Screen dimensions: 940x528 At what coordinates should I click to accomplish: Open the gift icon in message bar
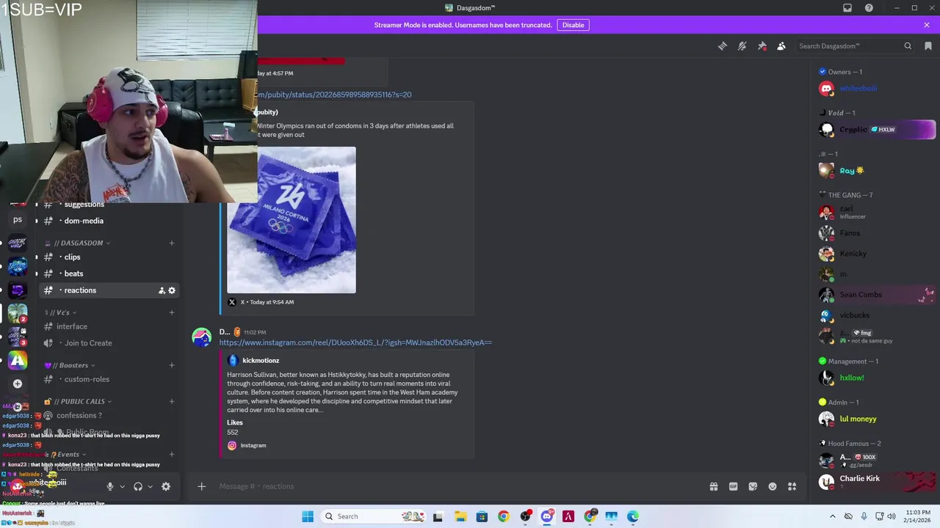point(714,486)
